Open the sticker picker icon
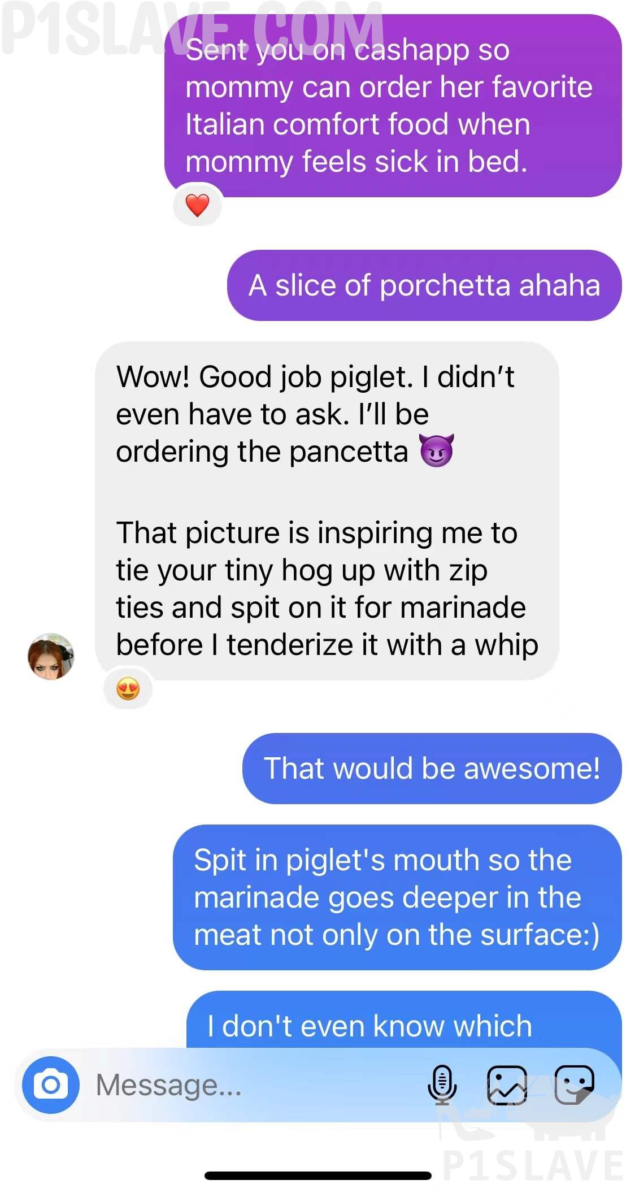Image resolution: width=635 pixels, height=1193 pixels. [x=574, y=1084]
